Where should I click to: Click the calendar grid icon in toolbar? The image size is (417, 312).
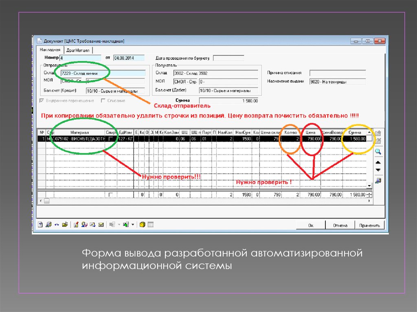(x=150, y=225)
